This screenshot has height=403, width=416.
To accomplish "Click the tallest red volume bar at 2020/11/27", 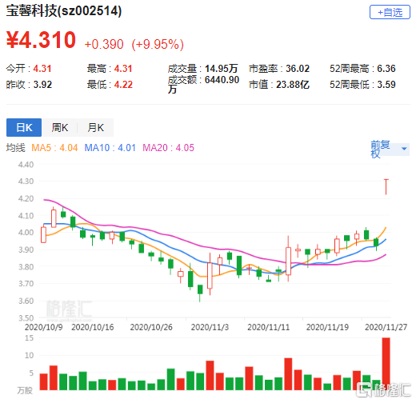I will (x=386, y=364).
